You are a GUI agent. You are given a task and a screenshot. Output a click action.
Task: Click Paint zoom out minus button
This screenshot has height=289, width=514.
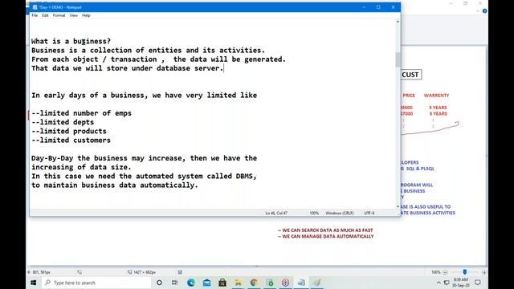coord(445,272)
